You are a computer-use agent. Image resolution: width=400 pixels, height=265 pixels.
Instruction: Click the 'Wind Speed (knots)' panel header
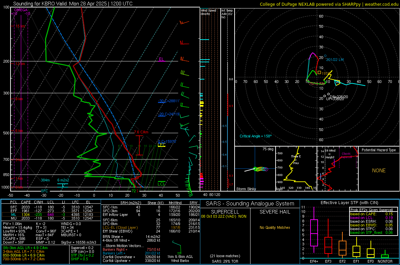[x=208, y=12]
